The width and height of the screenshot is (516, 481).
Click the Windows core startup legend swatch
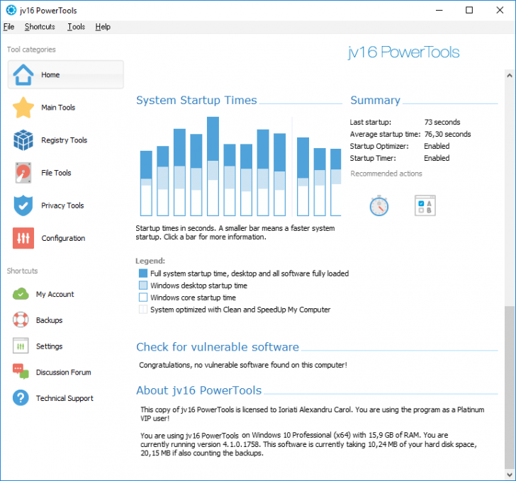coord(143,297)
